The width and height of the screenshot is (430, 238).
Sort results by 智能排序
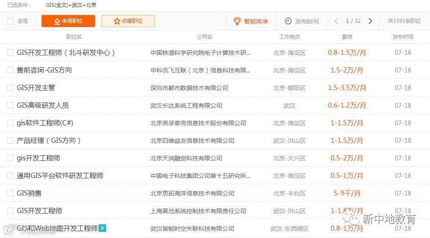pyautogui.click(x=251, y=21)
